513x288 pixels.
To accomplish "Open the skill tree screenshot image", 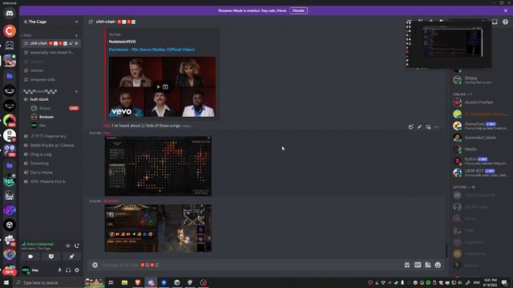I will (158, 166).
